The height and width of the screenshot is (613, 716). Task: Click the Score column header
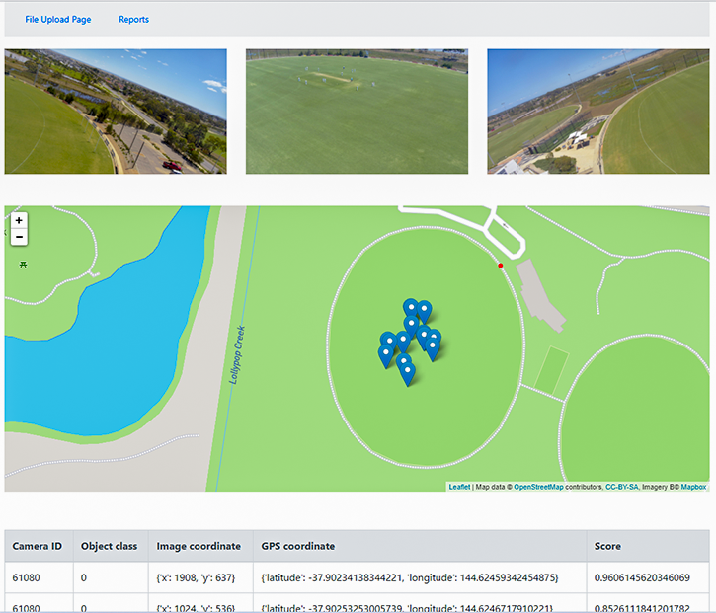[607, 546]
